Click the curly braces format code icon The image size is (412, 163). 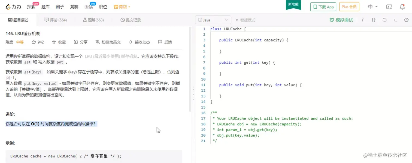pyautogui.click(x=374, y=20)
